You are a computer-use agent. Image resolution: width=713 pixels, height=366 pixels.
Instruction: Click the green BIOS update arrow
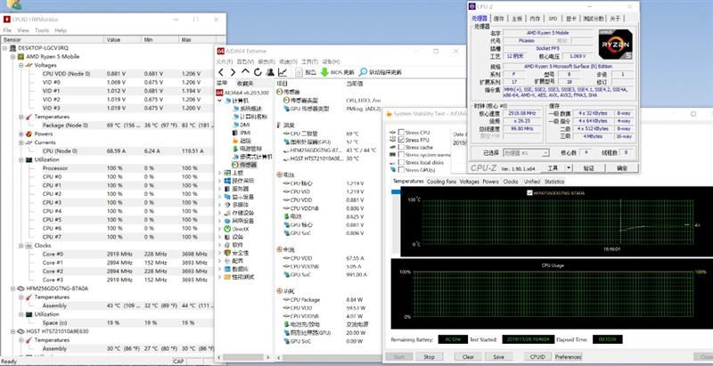[x=324, y=72]
